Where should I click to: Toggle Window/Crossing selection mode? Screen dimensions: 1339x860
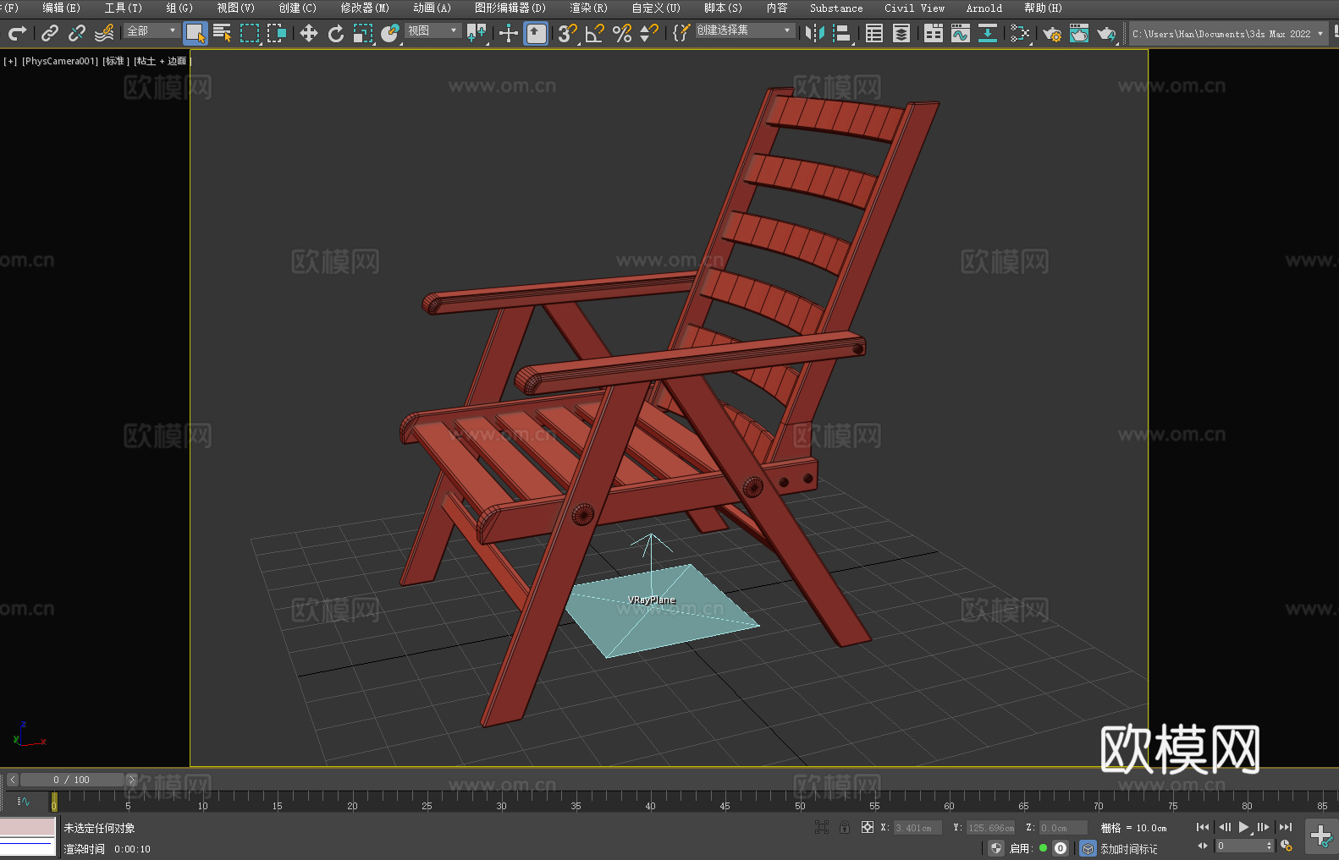(x=277, y=33)
